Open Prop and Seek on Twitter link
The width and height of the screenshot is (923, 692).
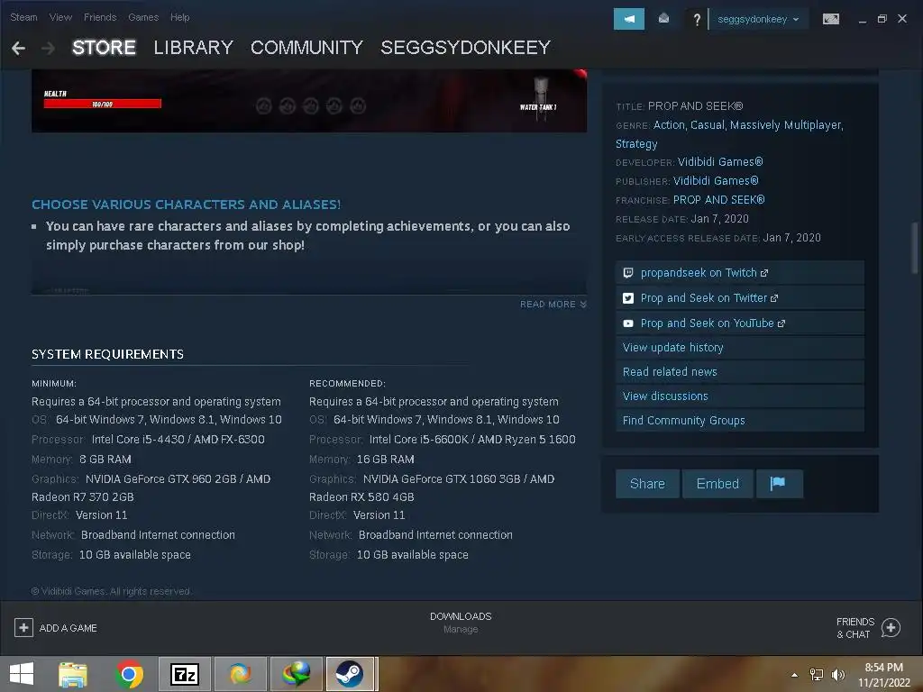[x=739, y=298]
